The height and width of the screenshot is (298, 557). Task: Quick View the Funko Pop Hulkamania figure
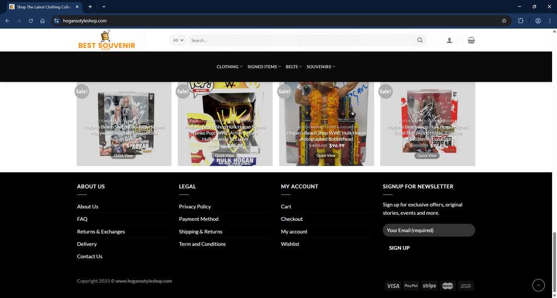pos(225,155)
